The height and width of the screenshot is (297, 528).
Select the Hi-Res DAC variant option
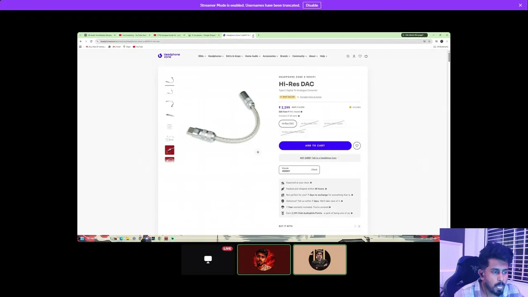(x=288, y=124)
